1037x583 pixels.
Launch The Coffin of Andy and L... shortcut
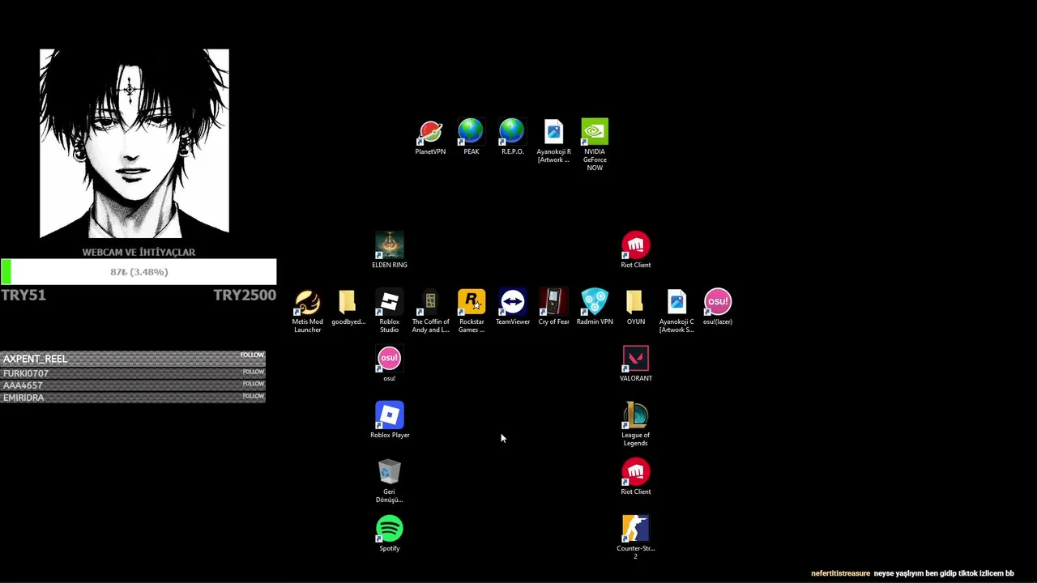click(430, 311)
